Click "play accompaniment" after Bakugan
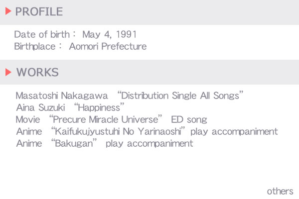 point(149,144)
